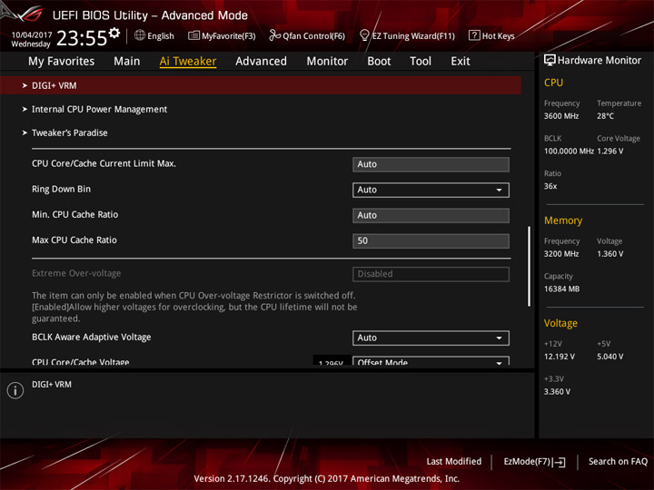Screen dimensions: 654x490
Task: Click the CPU frequency 3600 MHz value
Action: (x=561, y=116)
